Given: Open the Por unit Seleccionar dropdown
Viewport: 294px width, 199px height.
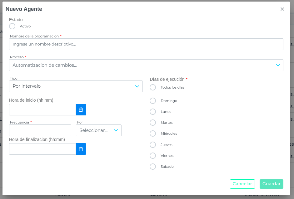Looking at the screenshot, I should [98, 130].
